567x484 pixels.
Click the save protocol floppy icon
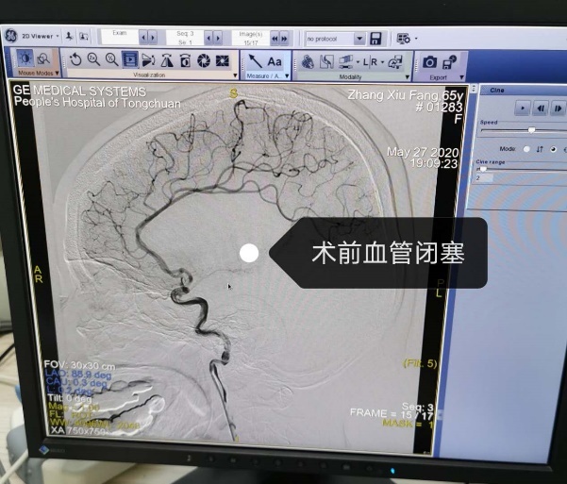coord(376,39)
